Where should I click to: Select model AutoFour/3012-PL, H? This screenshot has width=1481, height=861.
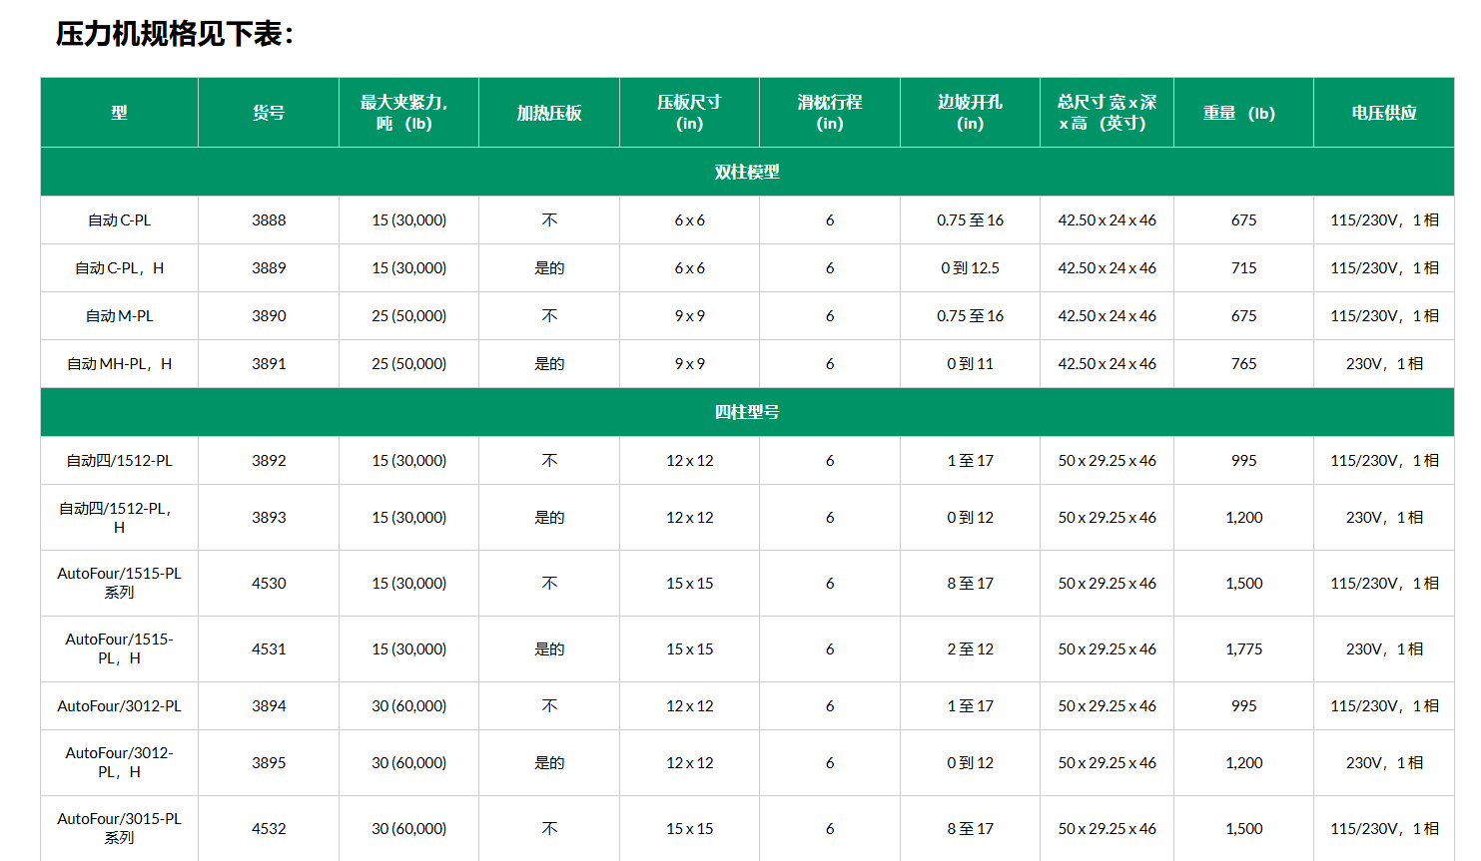point(119,762)
